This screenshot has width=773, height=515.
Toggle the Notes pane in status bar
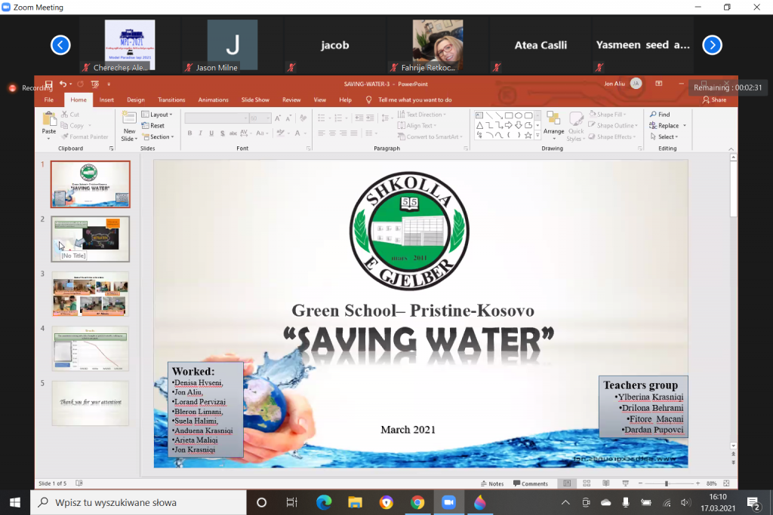[x=491, y=483]
